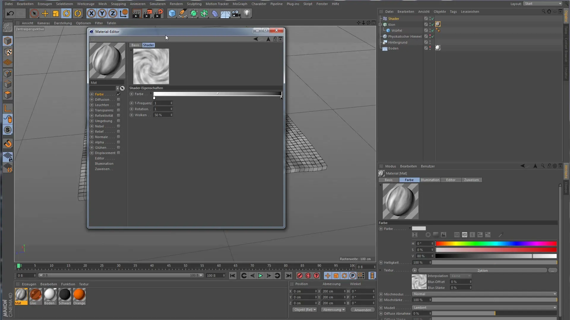Enable the Reflektivität channel checkbox
570x320 pixels.
tap(118, 116)
